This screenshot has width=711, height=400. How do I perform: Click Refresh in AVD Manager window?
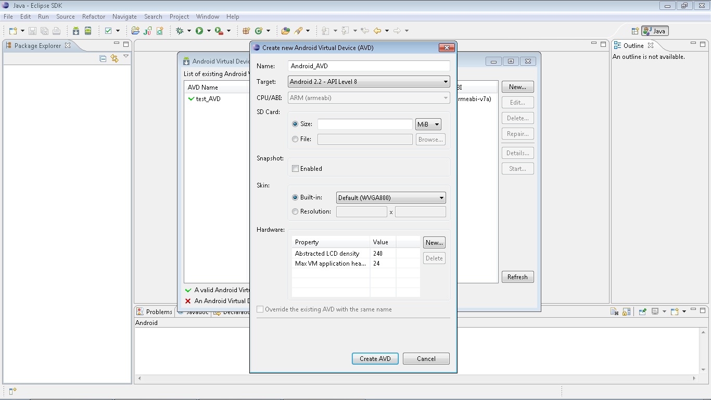pos(517,277)
